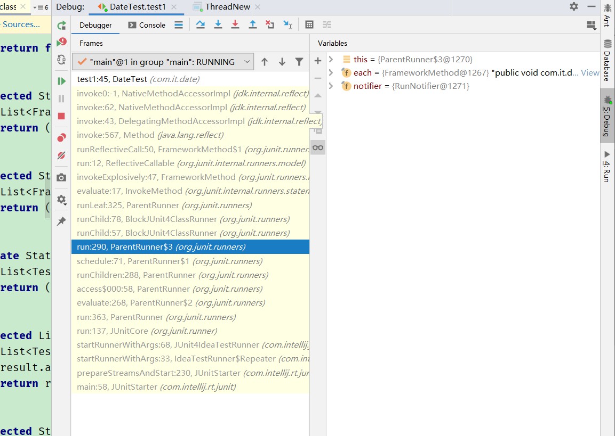Click the 'View' link next to each variable
This screenshot has height=436, width=615.
coord(589,72)
